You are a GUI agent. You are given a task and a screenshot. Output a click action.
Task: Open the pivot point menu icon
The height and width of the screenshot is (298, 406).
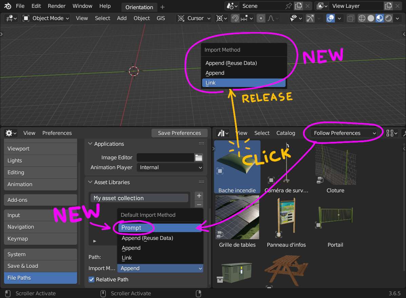click(x=221, y=18)
